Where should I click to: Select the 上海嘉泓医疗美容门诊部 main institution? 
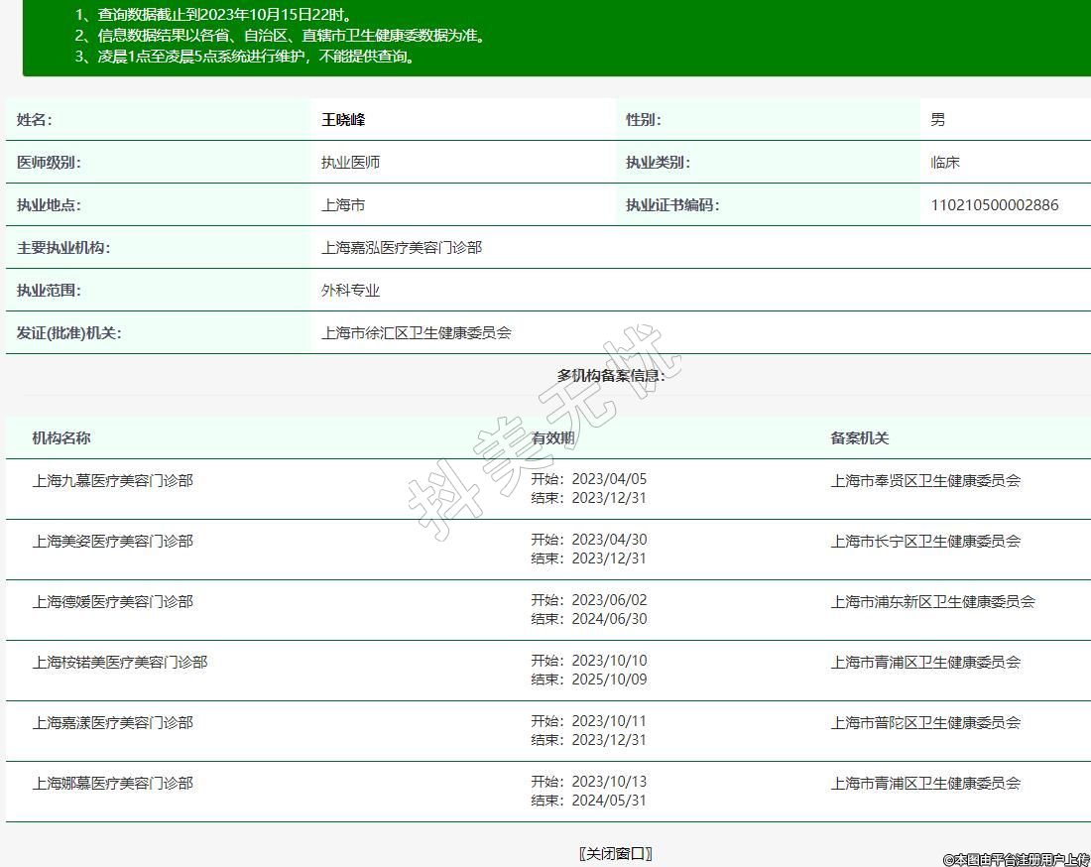401,248
